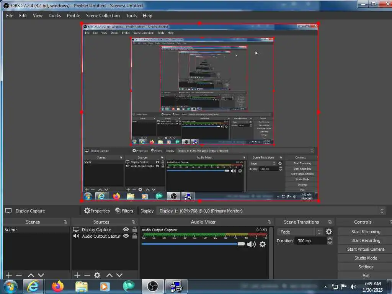Viewport: 392px width, 294px height.
Task: Open Windows Explorer folder from taskbar
Action: pos(82,286)
